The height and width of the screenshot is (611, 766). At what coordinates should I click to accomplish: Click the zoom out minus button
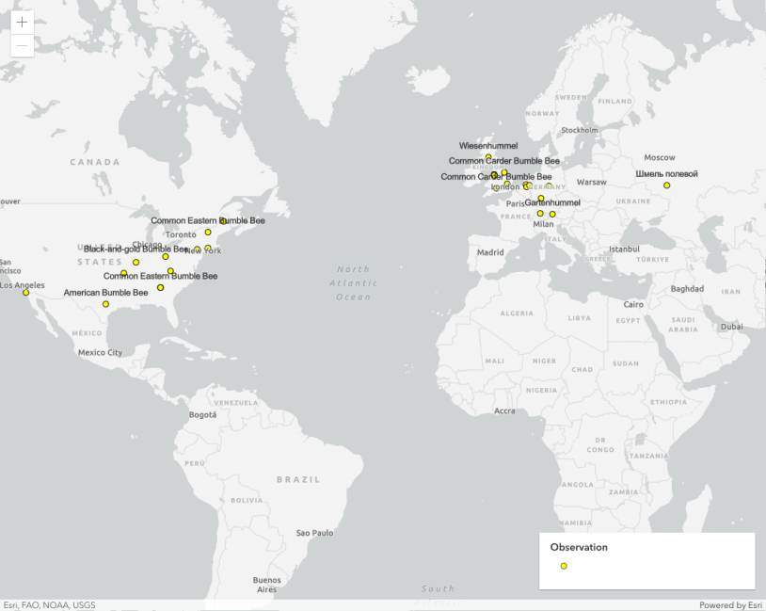point(22,45)
